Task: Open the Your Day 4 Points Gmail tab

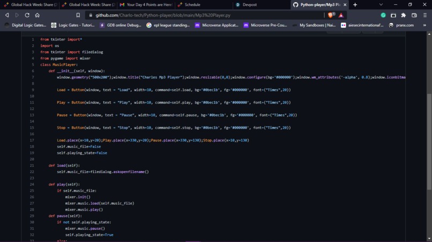Action: pos(146,5)
